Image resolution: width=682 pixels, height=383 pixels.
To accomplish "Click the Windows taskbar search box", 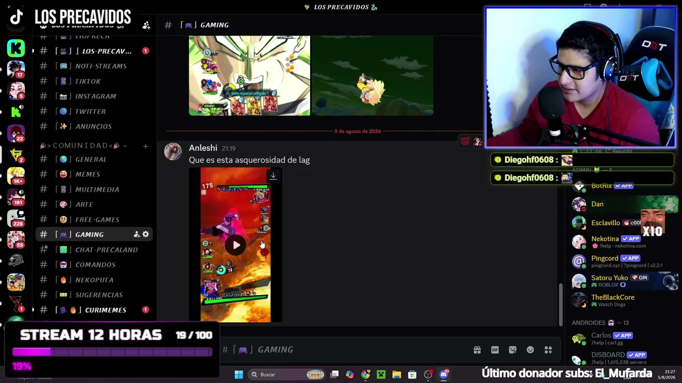I will [287, 374].
